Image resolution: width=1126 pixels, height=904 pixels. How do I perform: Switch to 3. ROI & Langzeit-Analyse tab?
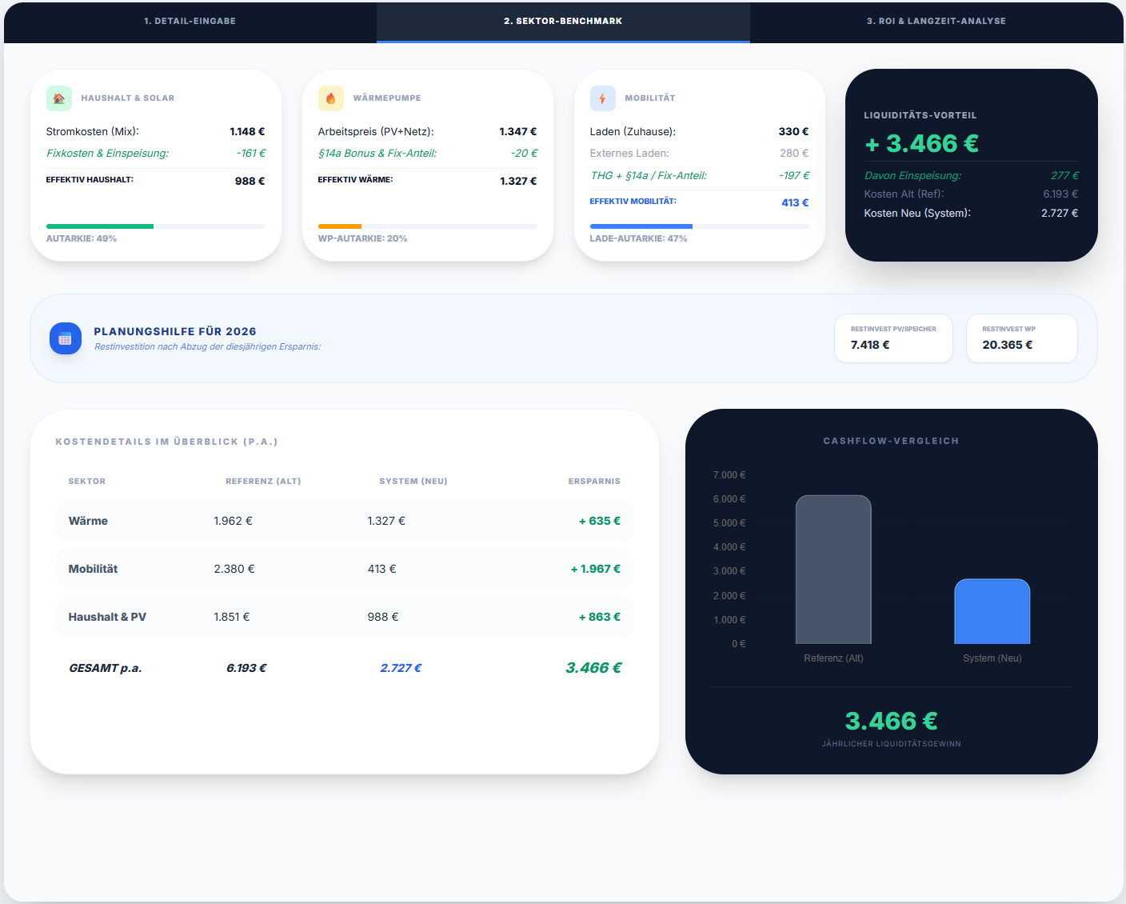tap(936, 22)
